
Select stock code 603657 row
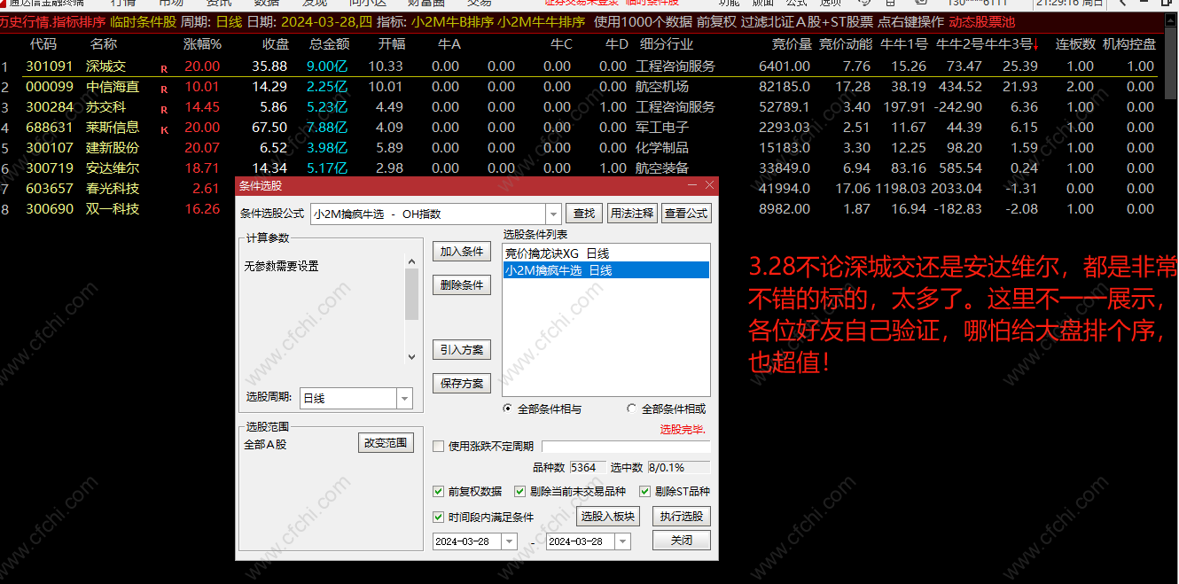pos(50,189)
